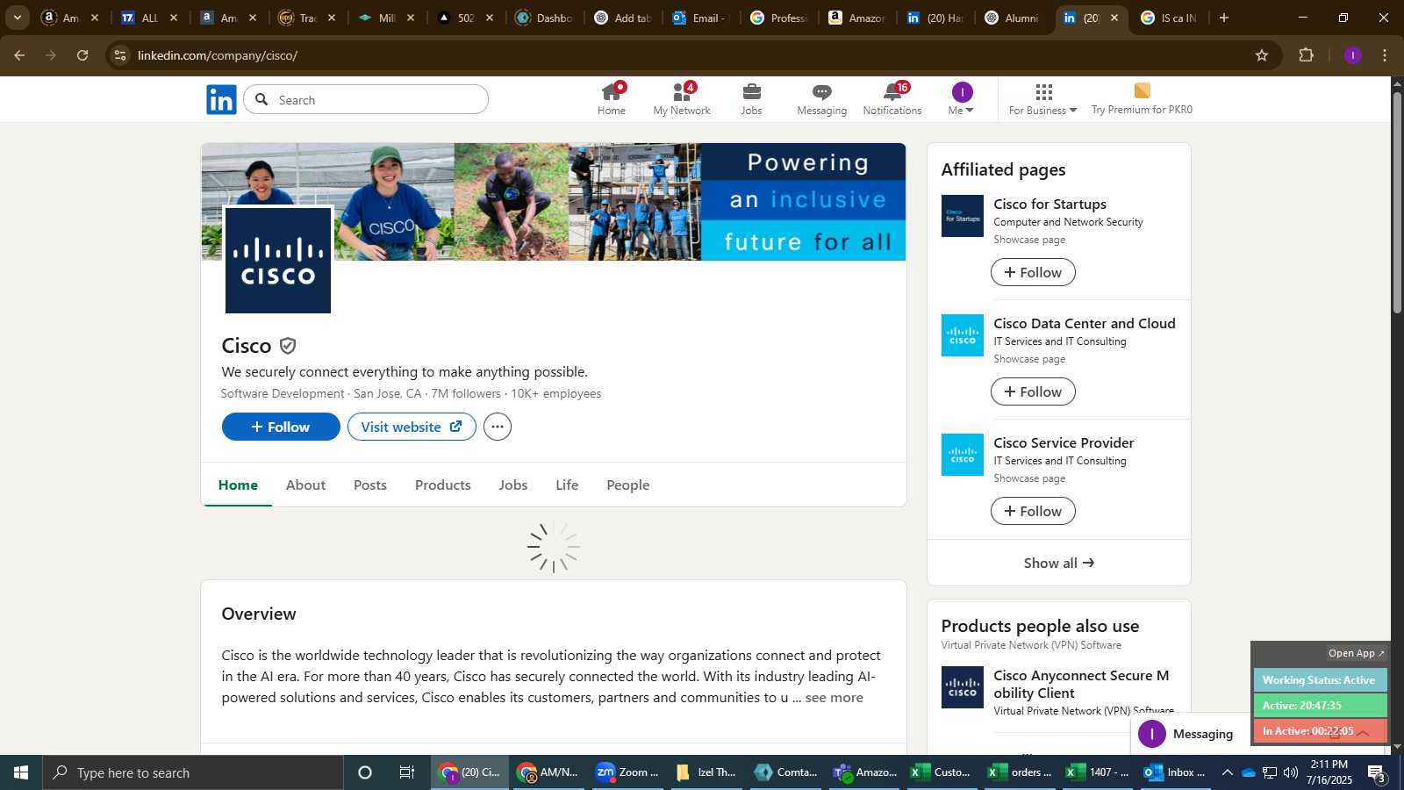The image size is (1404, 790).
Task: Open Chrome profile avatar
Action: point(1352,55)
